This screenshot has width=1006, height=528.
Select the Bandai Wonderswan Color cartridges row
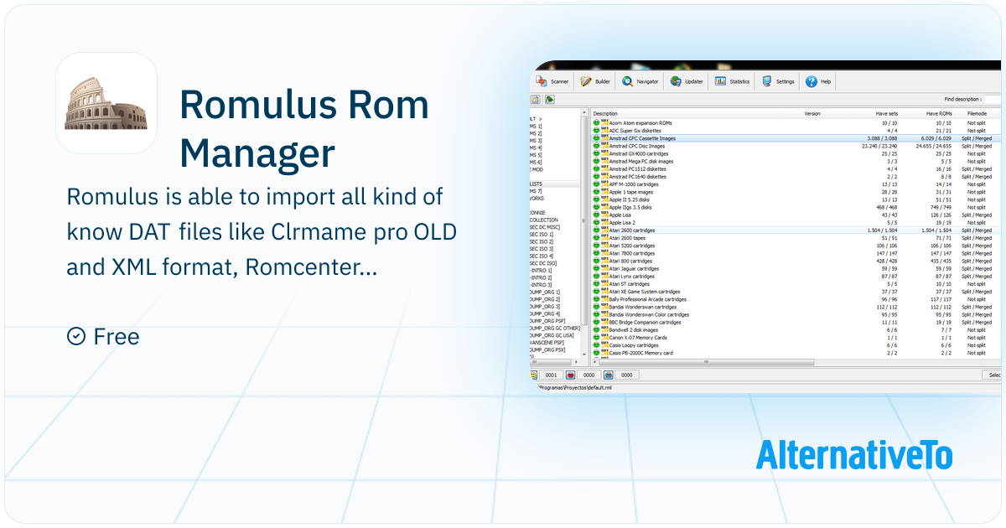(796, 314)
